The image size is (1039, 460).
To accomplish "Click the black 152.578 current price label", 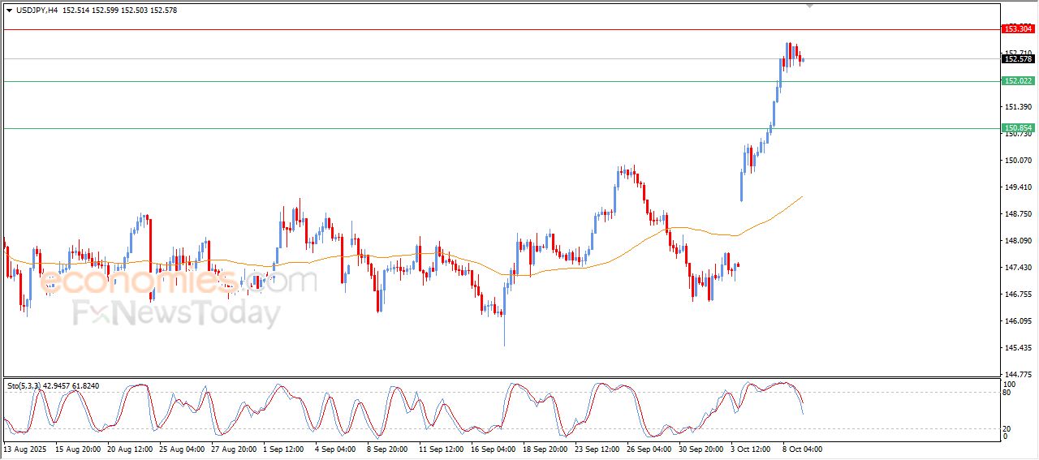I will point(1018,58).
